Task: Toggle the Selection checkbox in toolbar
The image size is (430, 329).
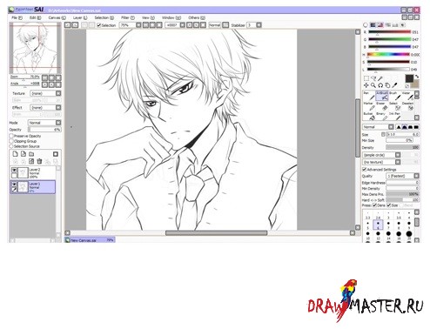Action: (99, 25)
